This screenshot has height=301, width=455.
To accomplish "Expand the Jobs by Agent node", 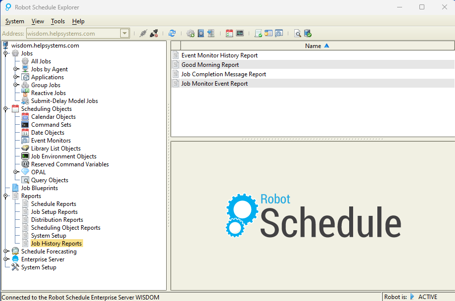I will (15, 69).
